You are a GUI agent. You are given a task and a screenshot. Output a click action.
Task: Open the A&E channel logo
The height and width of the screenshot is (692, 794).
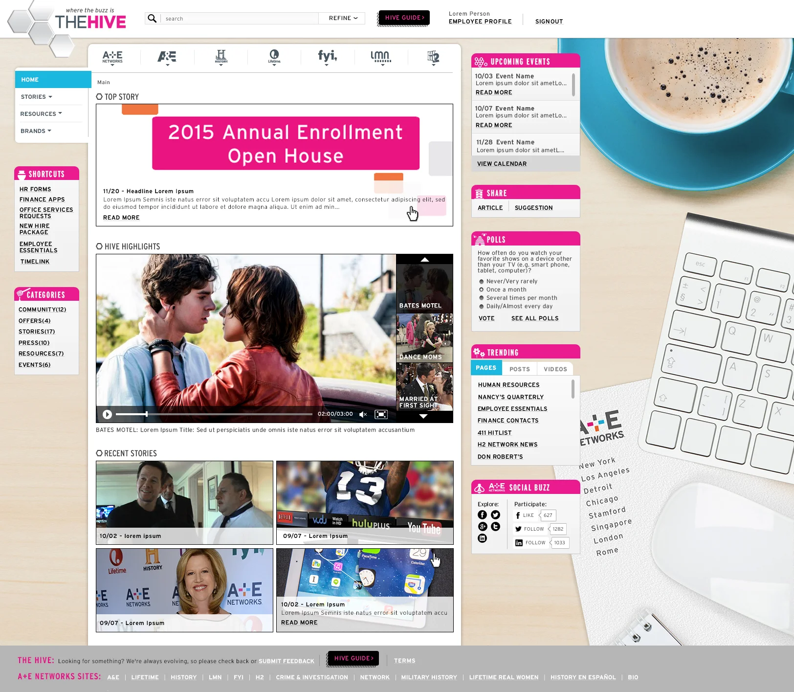tap(167, 57)
